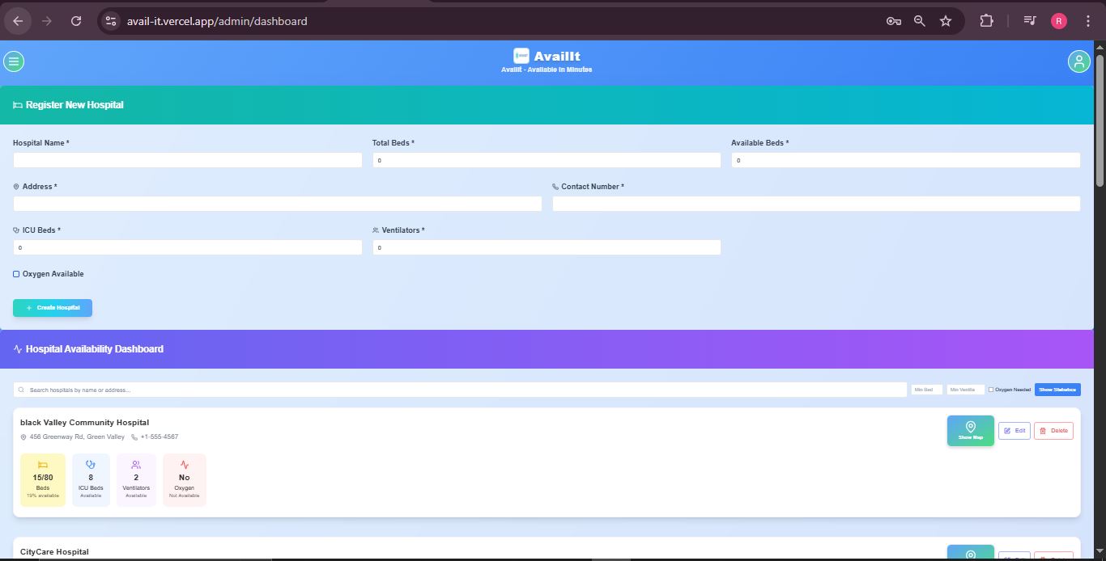The height and width of the screenshot is (561, 1106).
Task: Click the browser address bar URL
Action: (217, 21)
